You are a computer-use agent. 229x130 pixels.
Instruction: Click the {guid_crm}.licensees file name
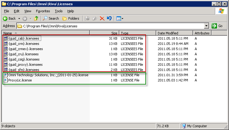(24, 44)
